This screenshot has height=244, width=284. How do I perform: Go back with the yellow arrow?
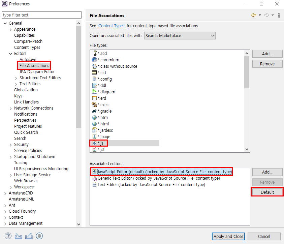pyautogui.click(x=254, y=15)
